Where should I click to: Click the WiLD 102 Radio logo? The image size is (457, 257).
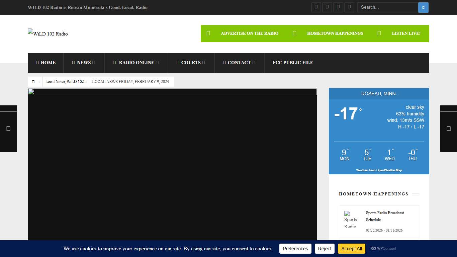48,33
